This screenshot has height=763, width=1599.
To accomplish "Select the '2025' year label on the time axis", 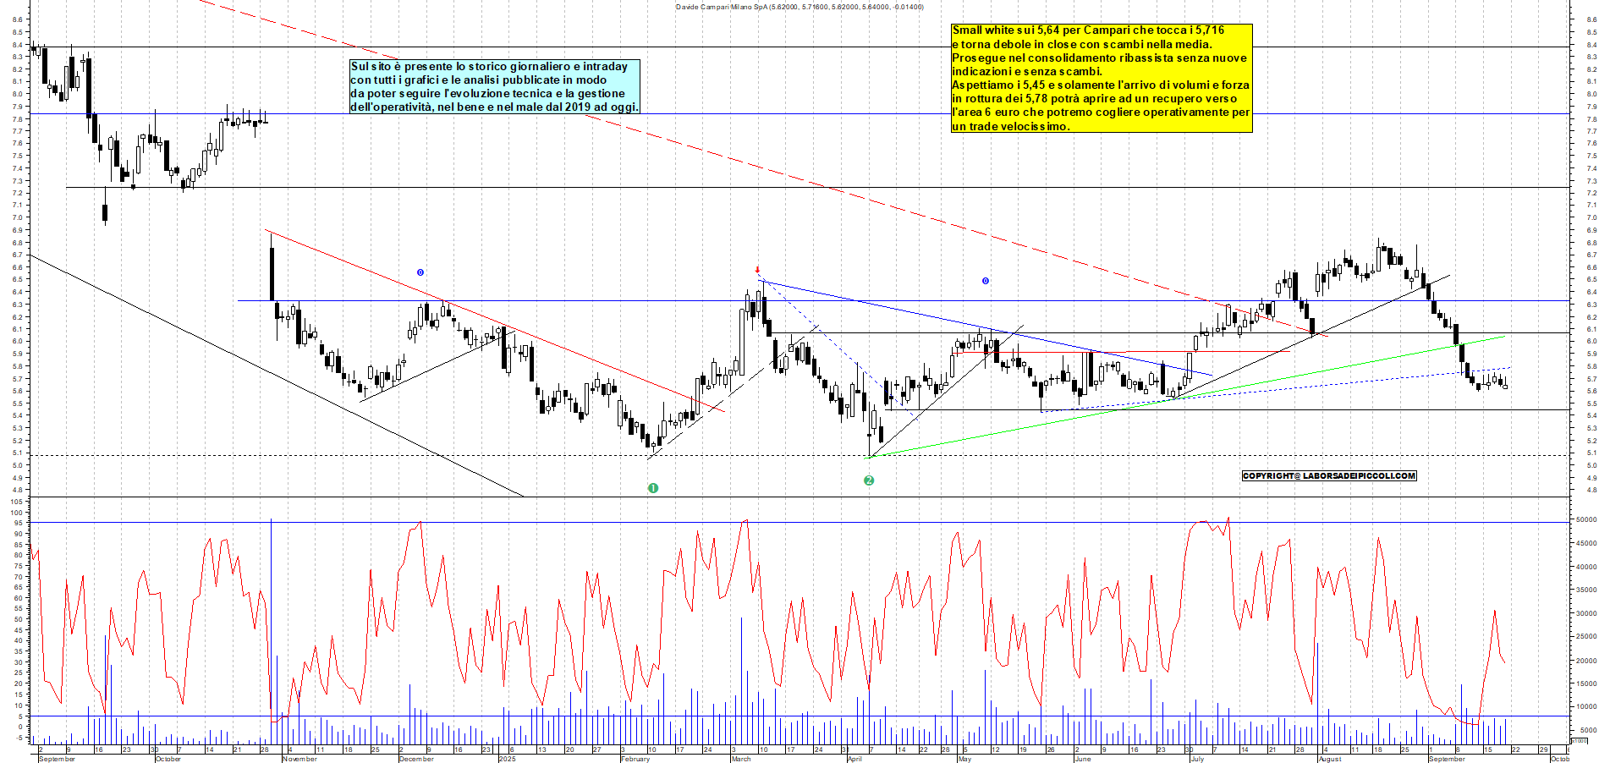I will [x=508, y=759].
